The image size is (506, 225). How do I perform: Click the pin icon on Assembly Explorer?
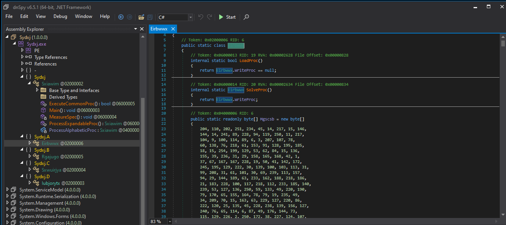click(x=135, y=29)
